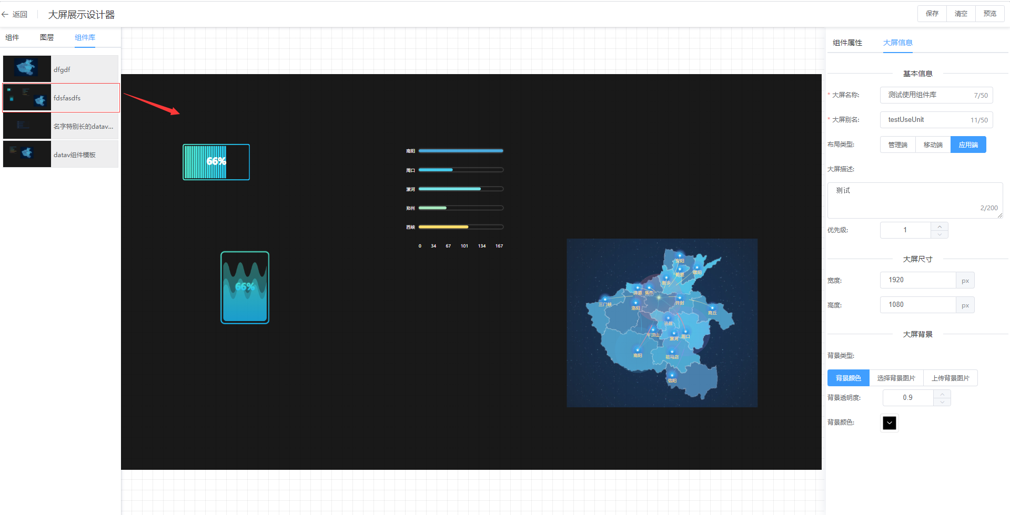Switch to the 图层 layers tab

coord(47,37)
